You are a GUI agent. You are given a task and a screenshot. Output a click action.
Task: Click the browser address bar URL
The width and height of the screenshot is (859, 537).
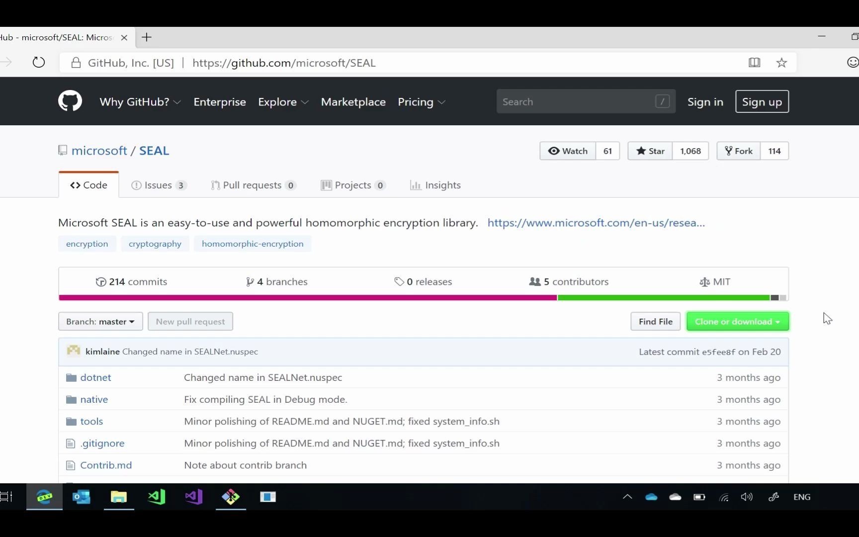pos(284,63)
